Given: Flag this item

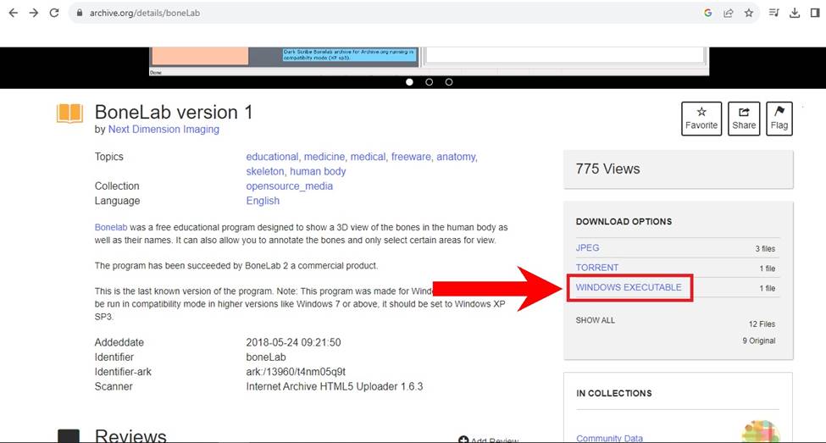Looking at the screenshot, I should (x=779, y=119).
